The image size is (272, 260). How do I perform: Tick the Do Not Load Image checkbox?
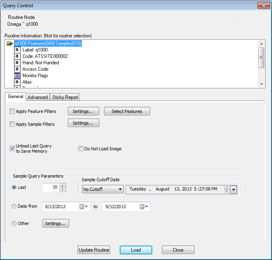(x=81, y=149)
